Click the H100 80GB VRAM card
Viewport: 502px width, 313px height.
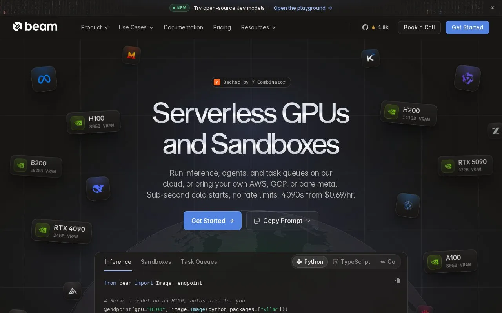point(93,122)
